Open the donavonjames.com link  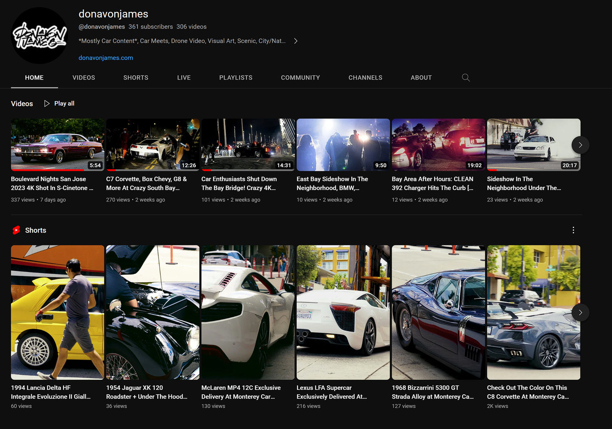pyautogui.click(x=106, y=58)
